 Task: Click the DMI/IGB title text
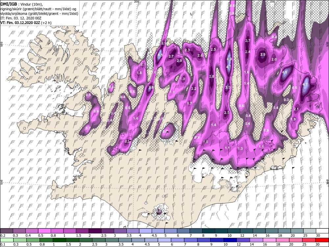pos(9,4)
